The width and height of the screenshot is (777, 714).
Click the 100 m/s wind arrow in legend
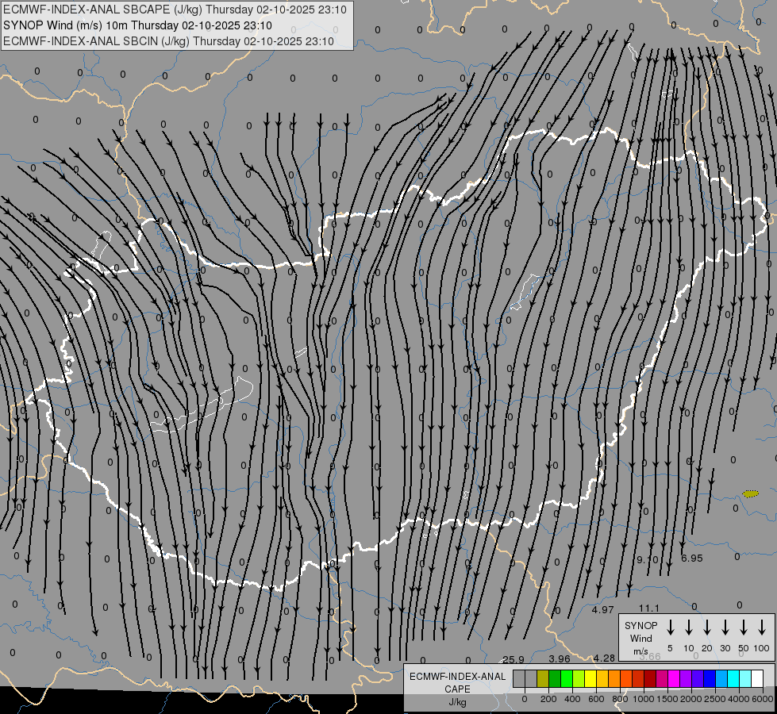[762, 628]
